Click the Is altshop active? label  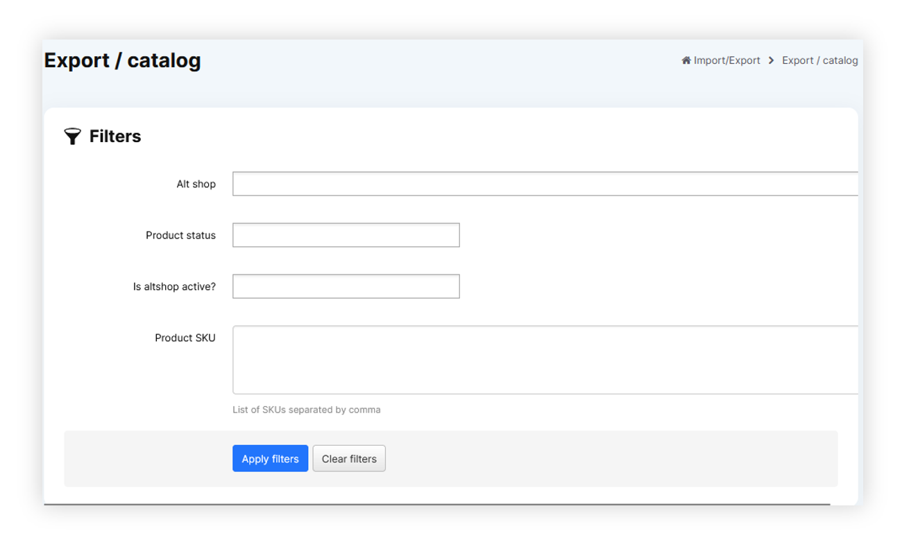pyautogui.click(x=174, y=286)
